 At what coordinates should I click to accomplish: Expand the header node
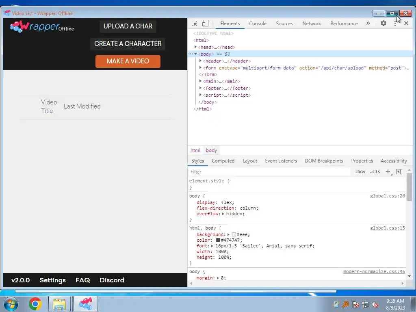[x=200, y=61]
